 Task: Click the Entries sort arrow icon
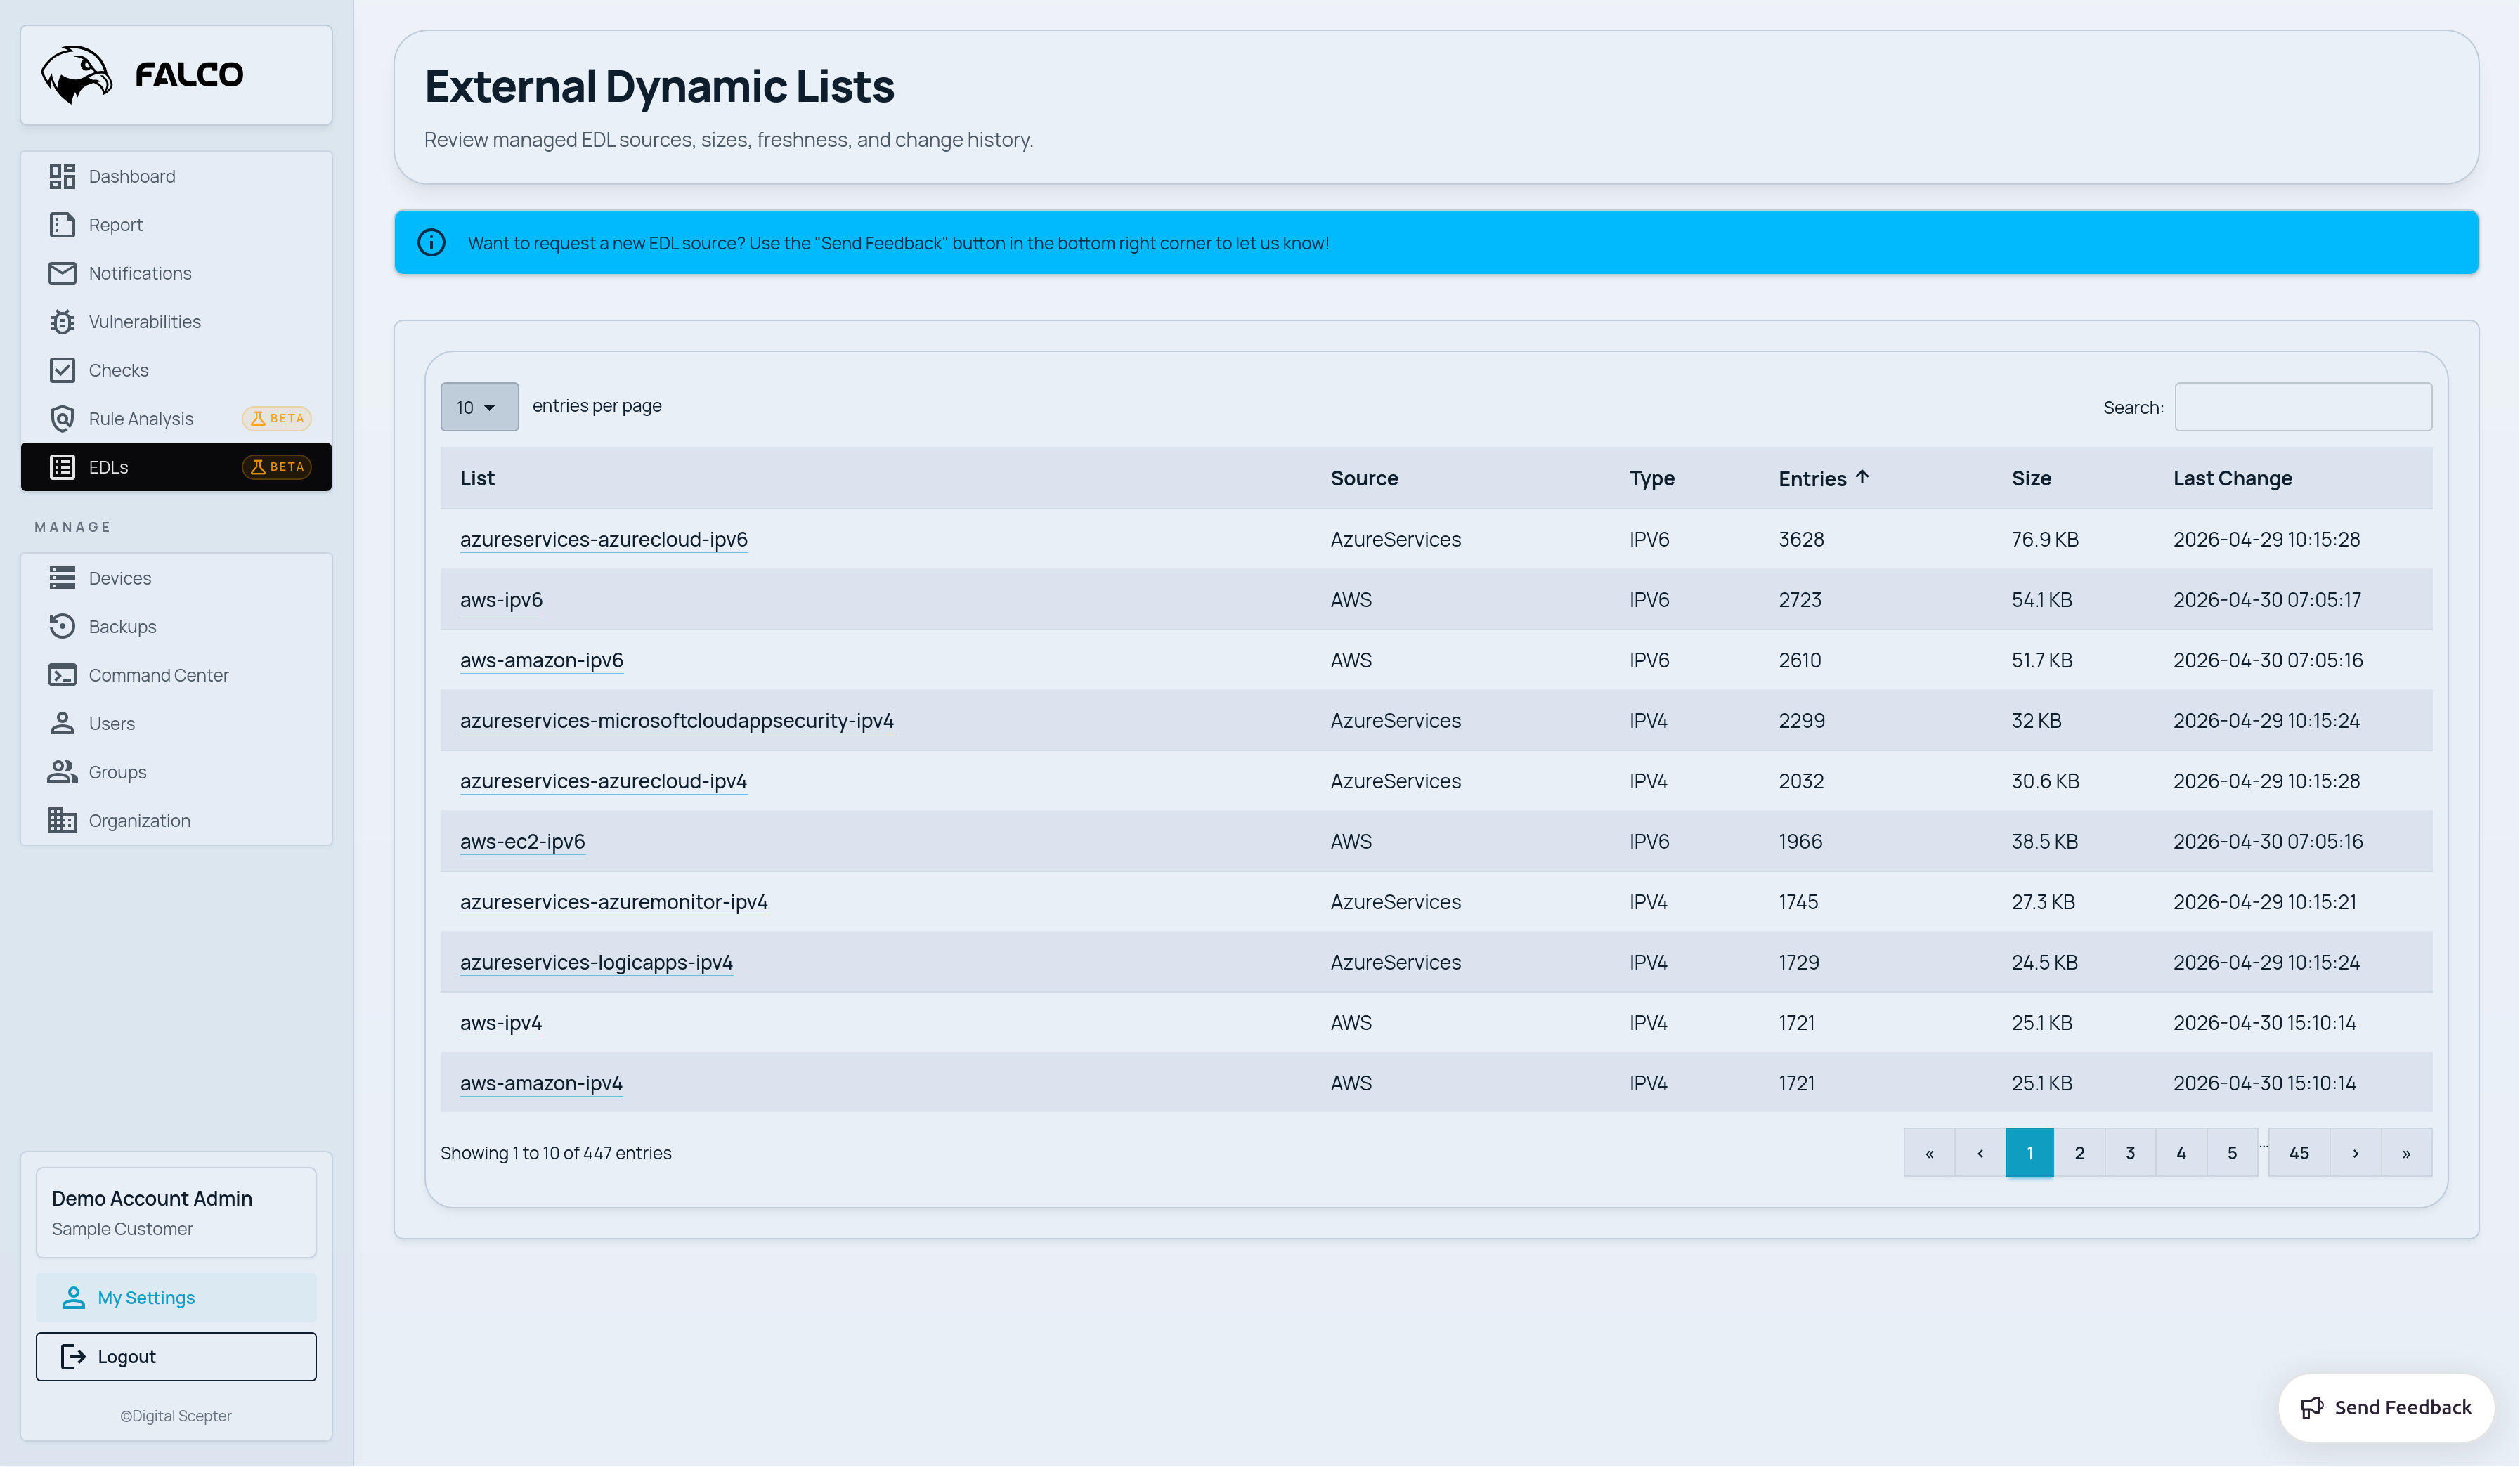[x=1862, y=477]
